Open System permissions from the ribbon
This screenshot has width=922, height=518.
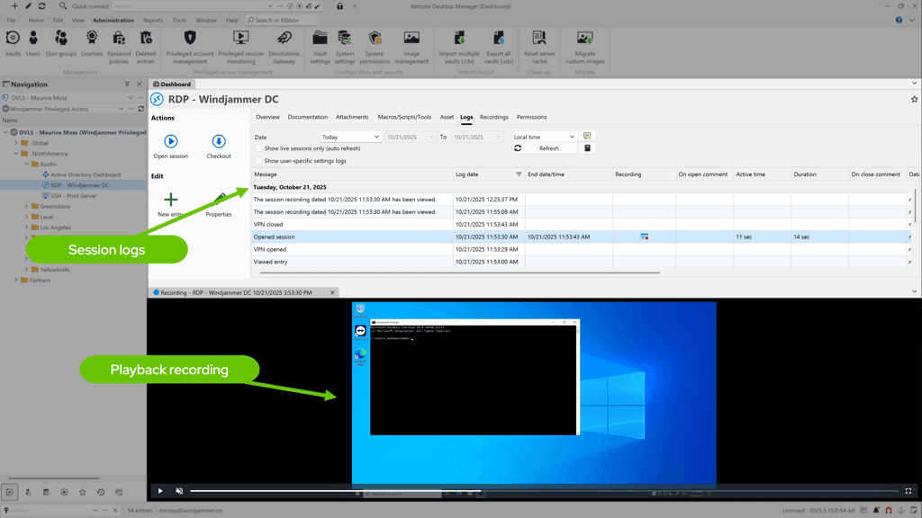point(375,40)
